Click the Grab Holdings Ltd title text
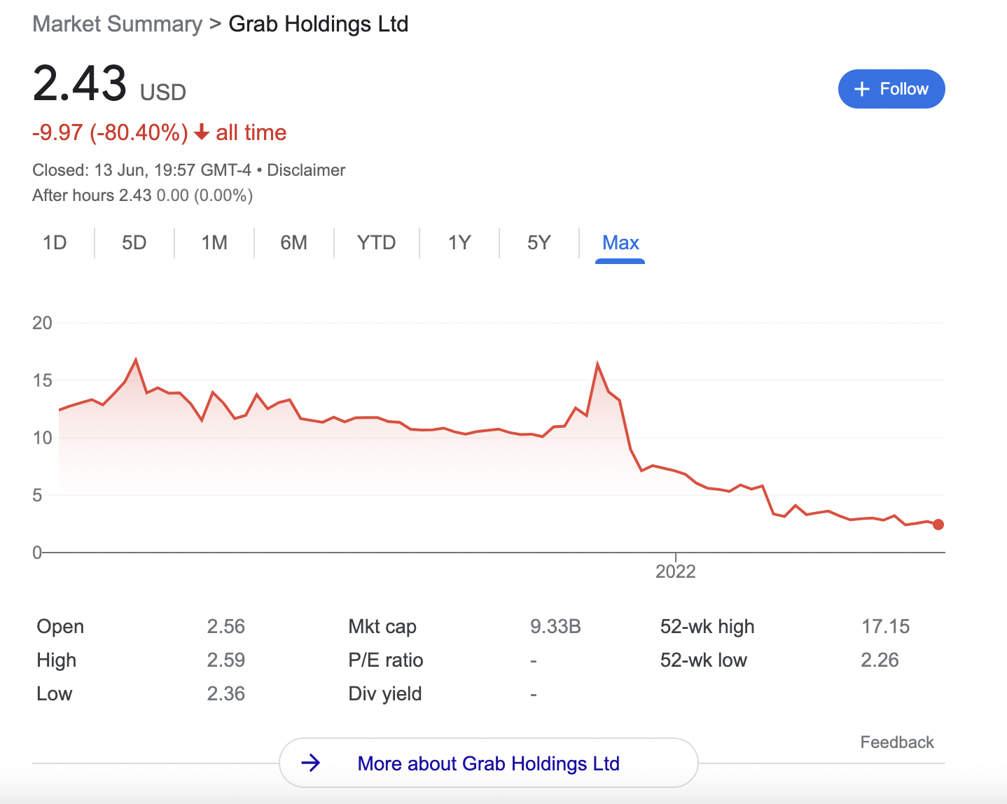 319,24
